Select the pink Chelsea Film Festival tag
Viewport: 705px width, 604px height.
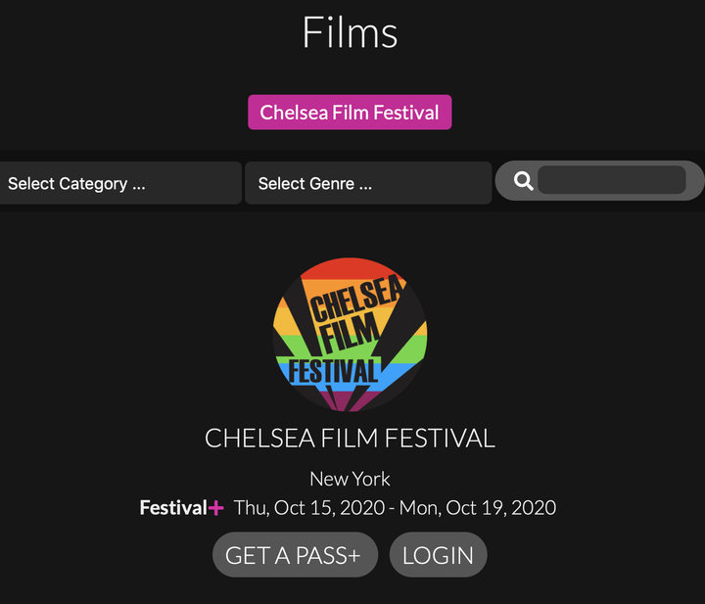click(350, 113)
